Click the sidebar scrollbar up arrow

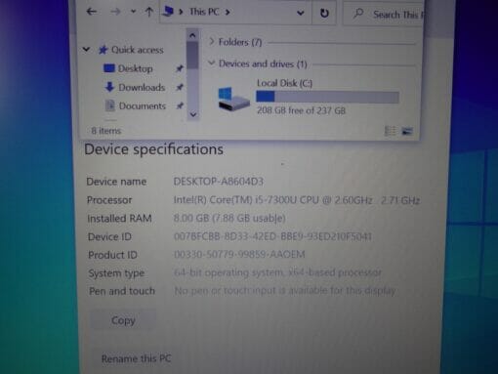coord(192,35)
